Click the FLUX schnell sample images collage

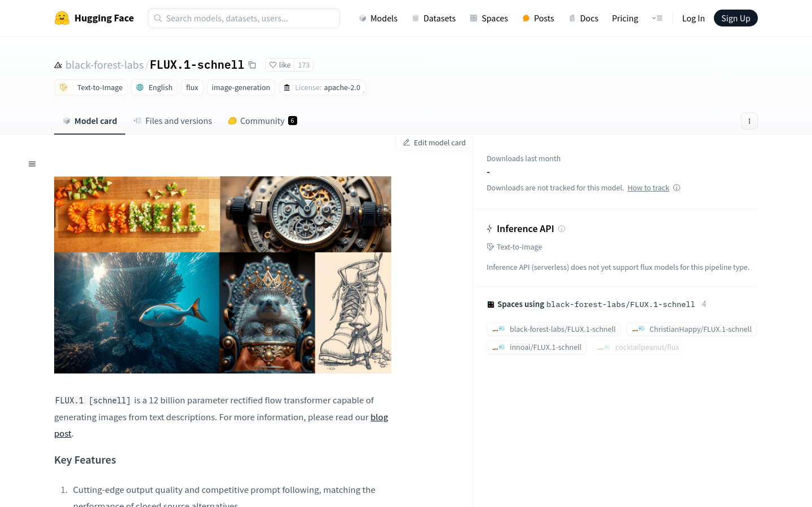[x=223, y=275]
